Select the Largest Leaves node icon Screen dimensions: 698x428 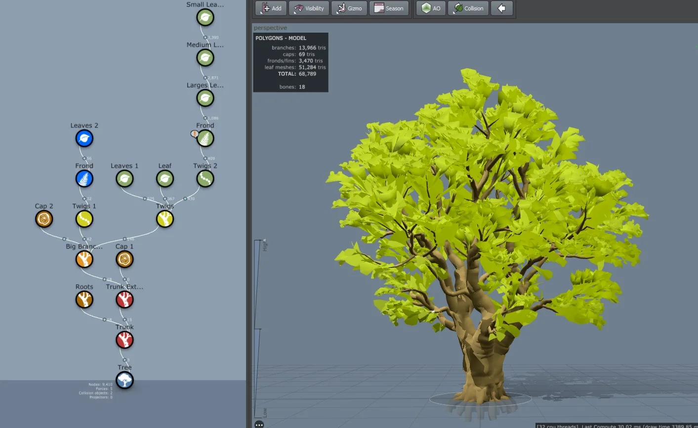tap(205, 98)
